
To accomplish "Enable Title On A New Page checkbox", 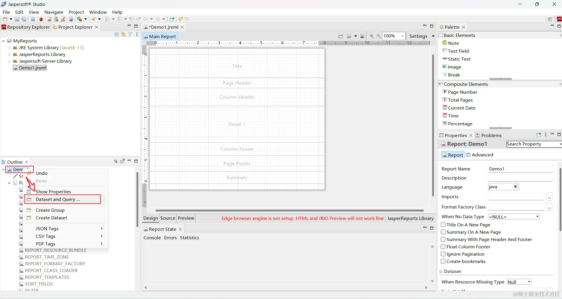I will 443,225.
